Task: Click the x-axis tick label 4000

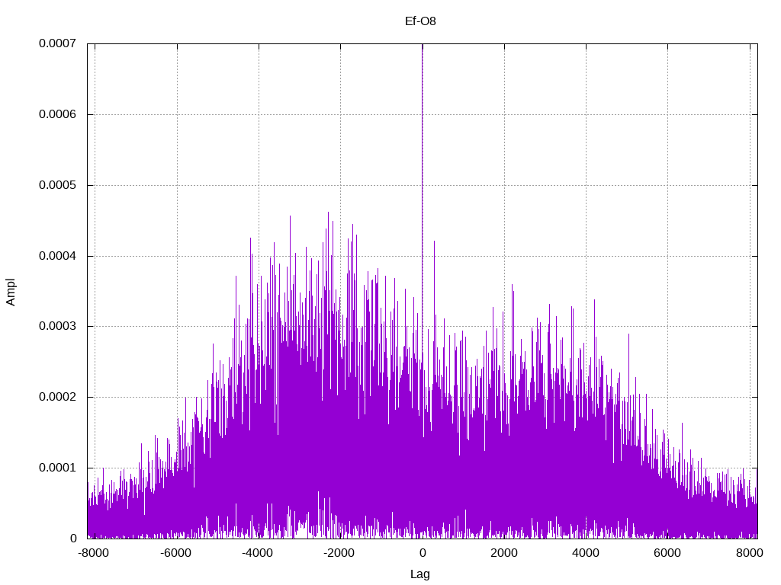Action: [586, 553]
